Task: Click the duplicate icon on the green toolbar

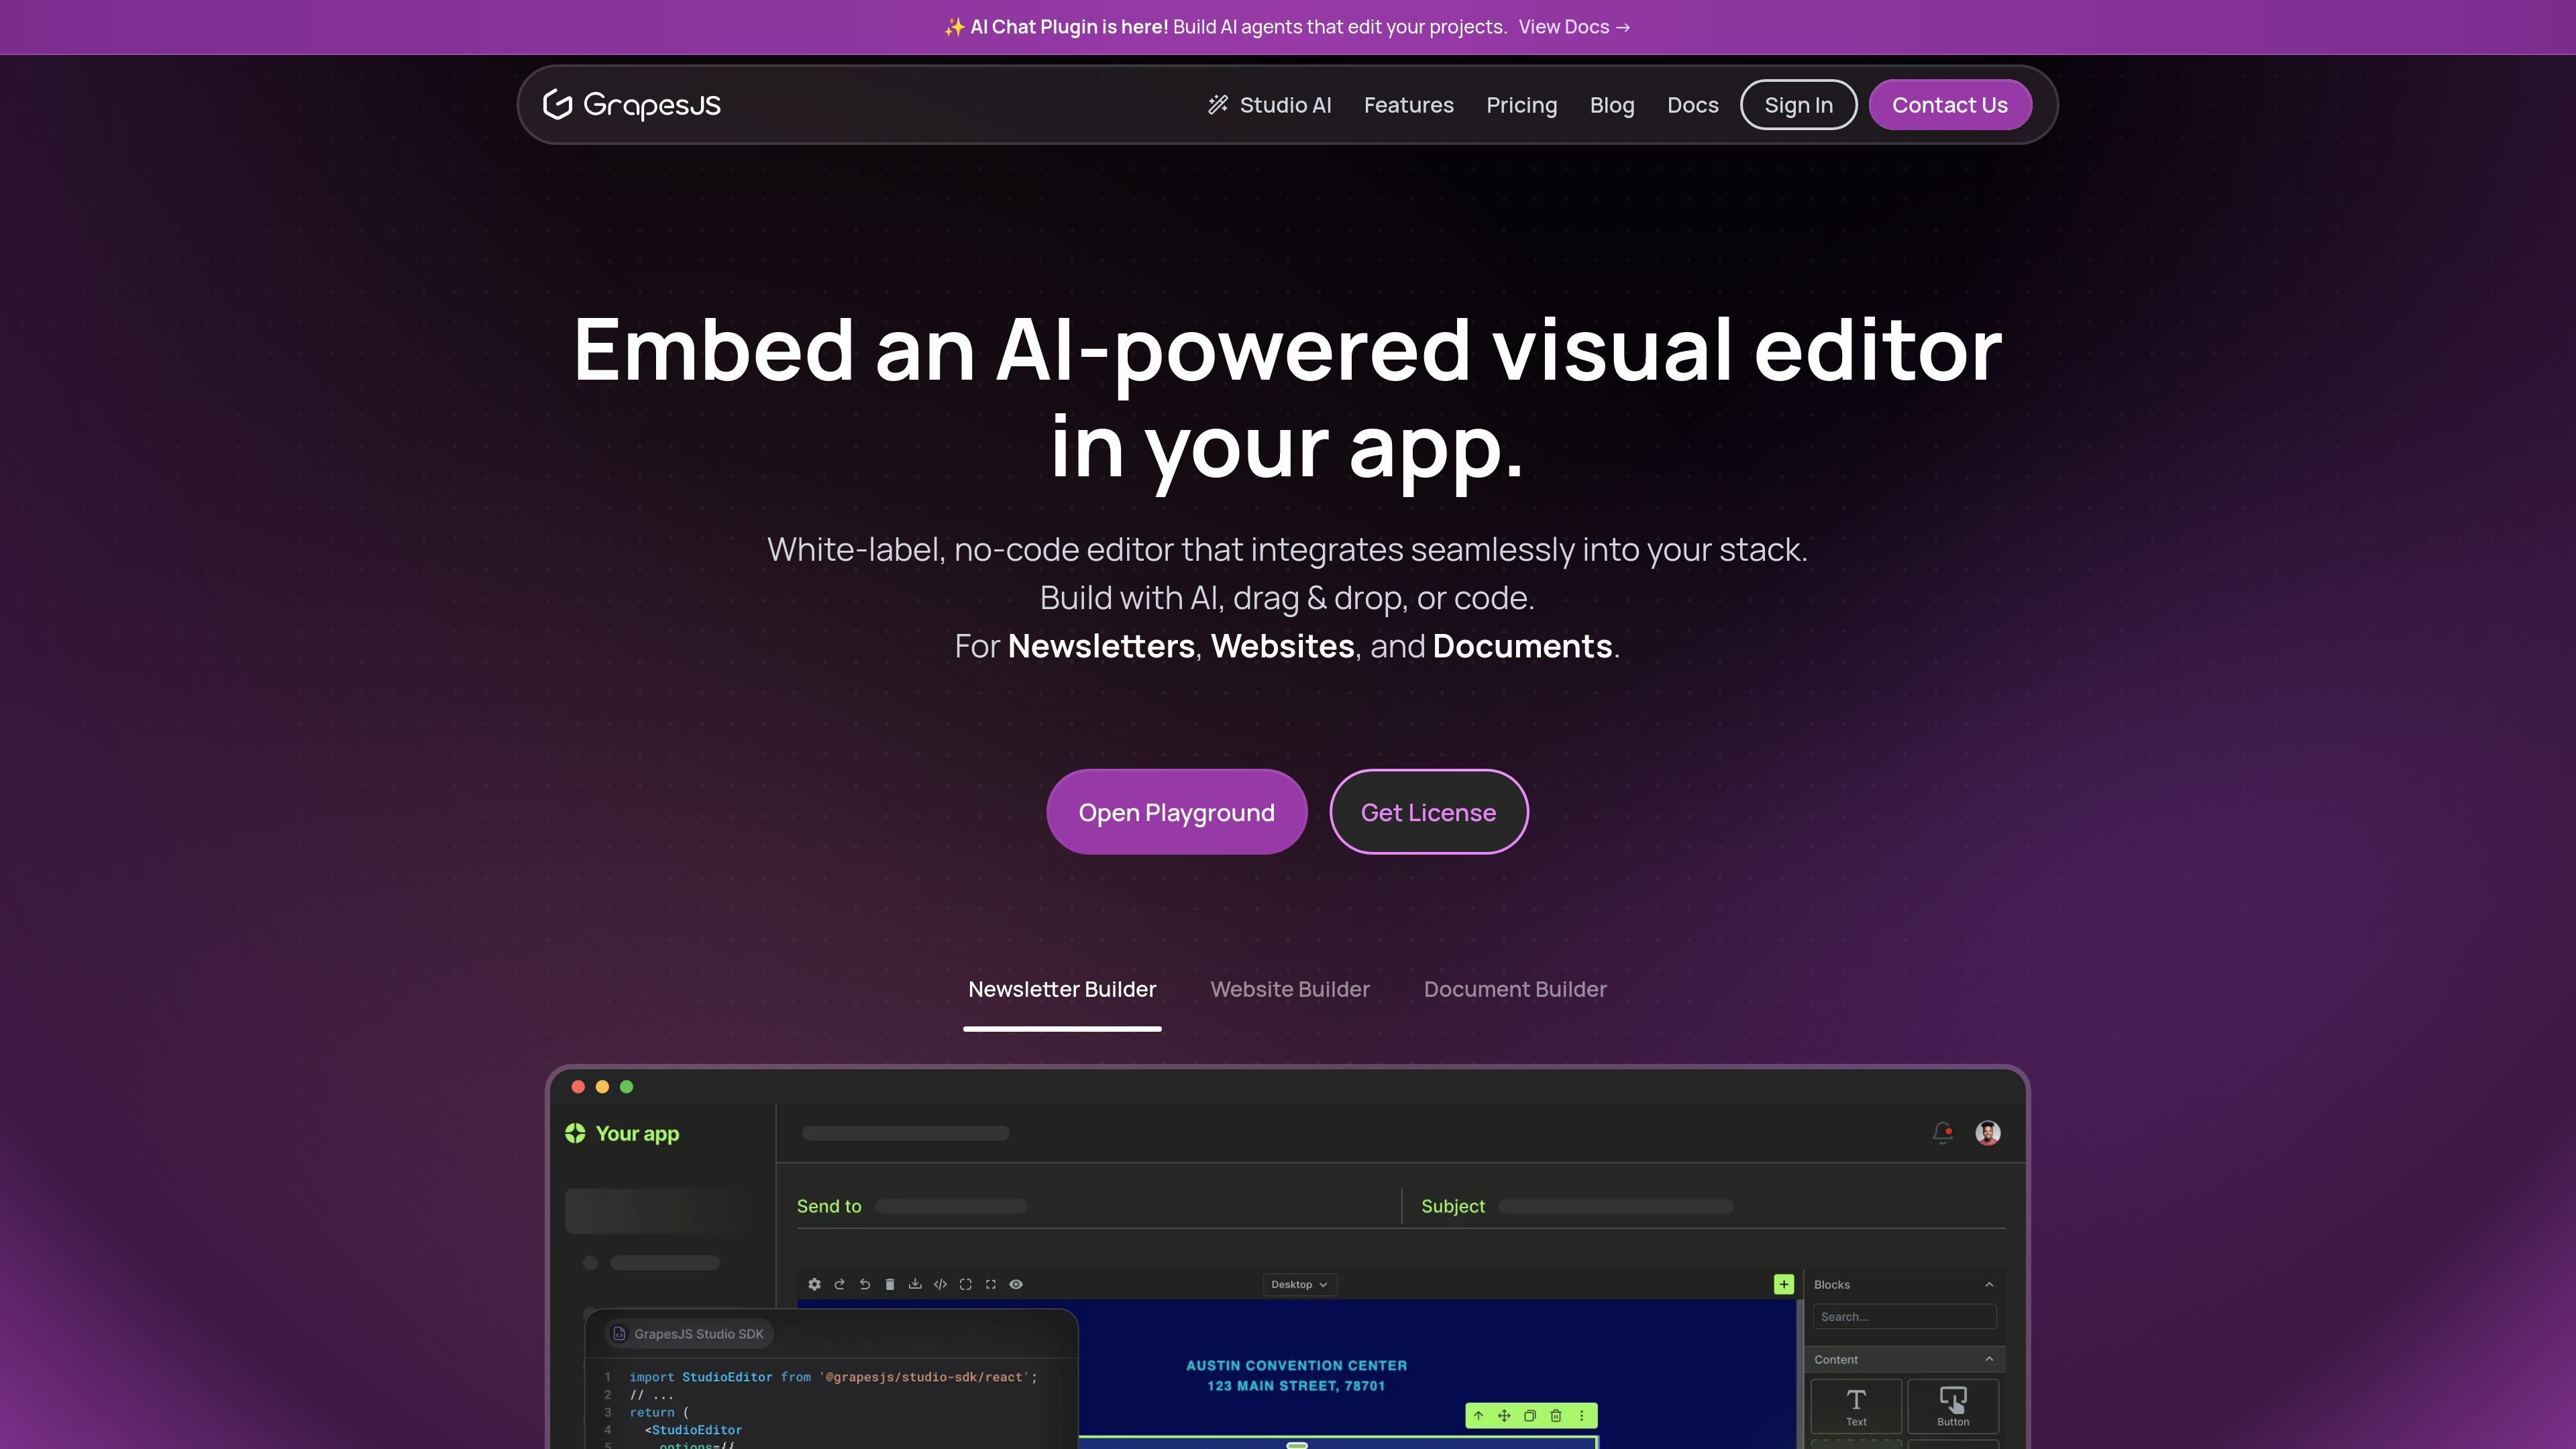Action: [1529, 1415]
